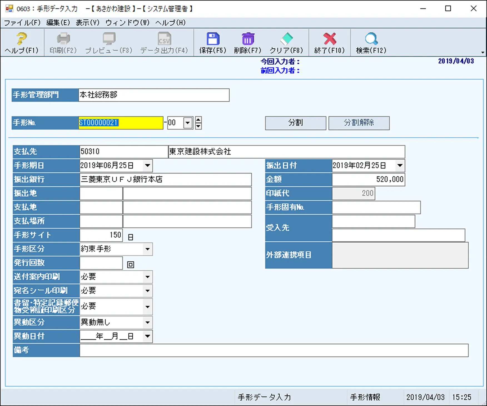This screenshot has width=487, height=406.
Task: Open search with magnifier icon (F12)
Action: [x=371, y=39]
